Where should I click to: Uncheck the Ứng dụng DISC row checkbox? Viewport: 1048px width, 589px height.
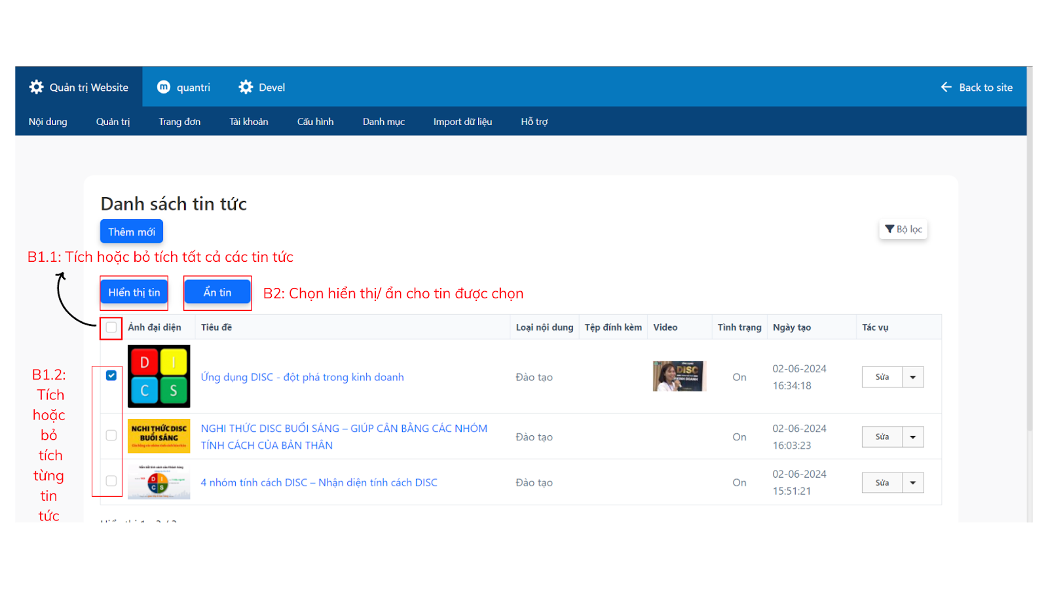point(111,376)
